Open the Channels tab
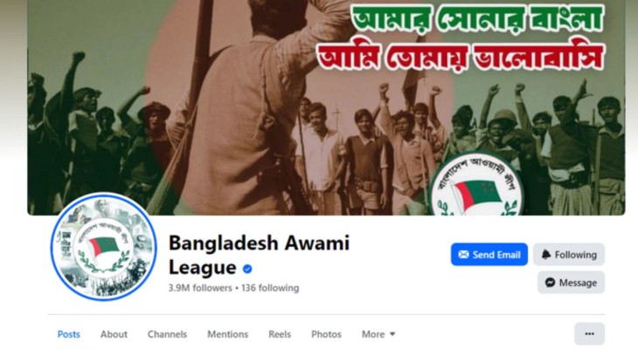638x349 pixels. pyautogui.click(x=167, y=334)
